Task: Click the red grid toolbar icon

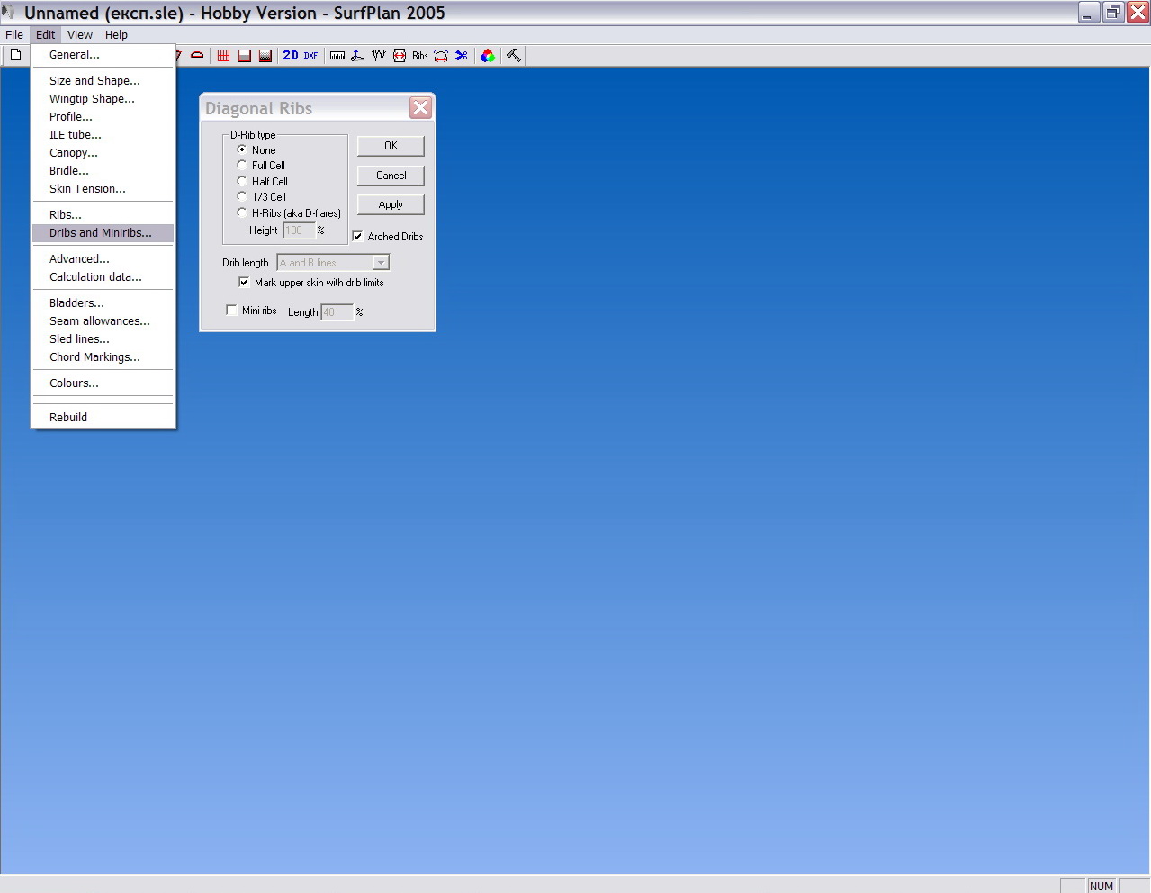Action: click(223, 56)
